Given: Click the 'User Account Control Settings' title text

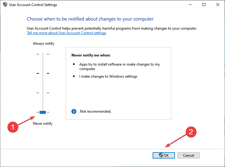Looking at the screenshot, I should (x=33, y=5).
